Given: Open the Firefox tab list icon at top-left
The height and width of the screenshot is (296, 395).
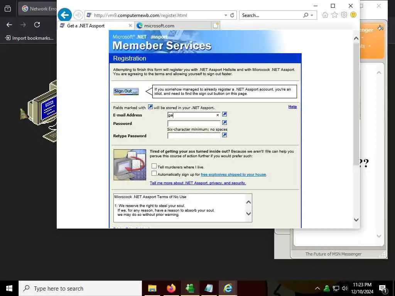Looking at the screenshot, I should click(8, 9).
